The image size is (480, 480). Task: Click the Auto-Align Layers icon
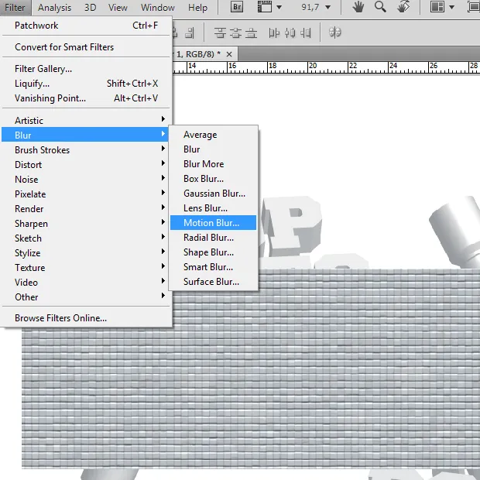[x=335, y=33]
